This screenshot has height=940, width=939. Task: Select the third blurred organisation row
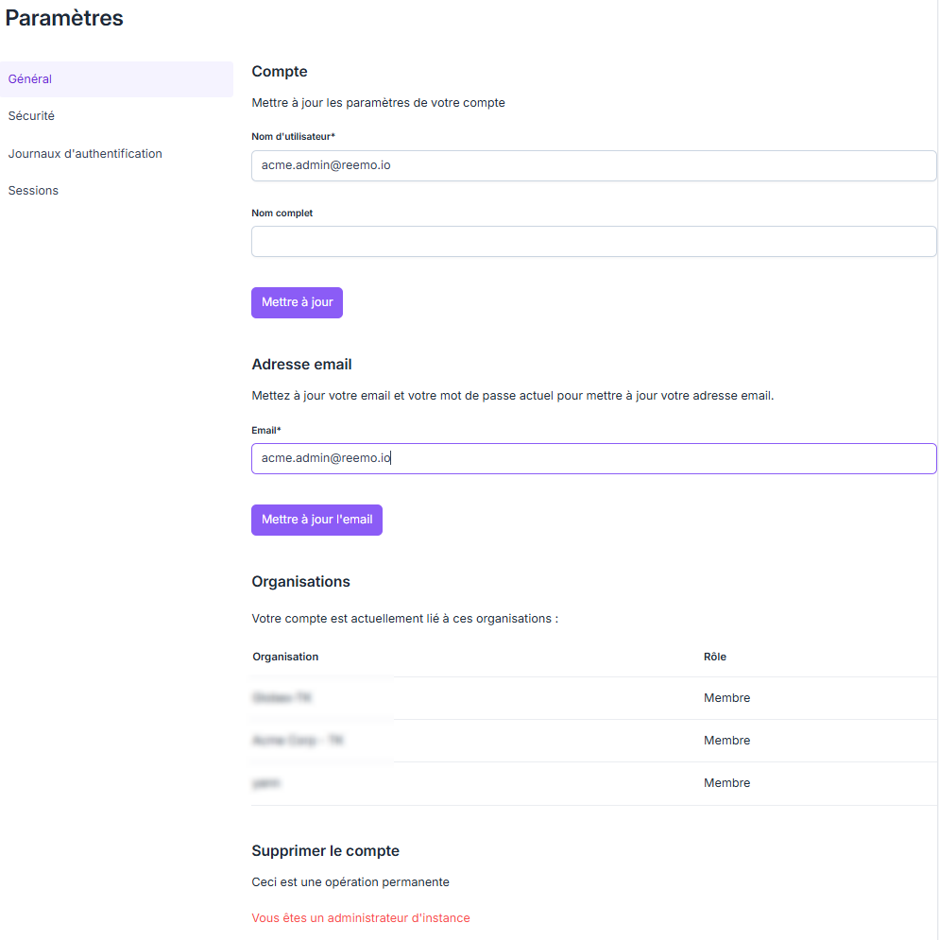[593, 783]
